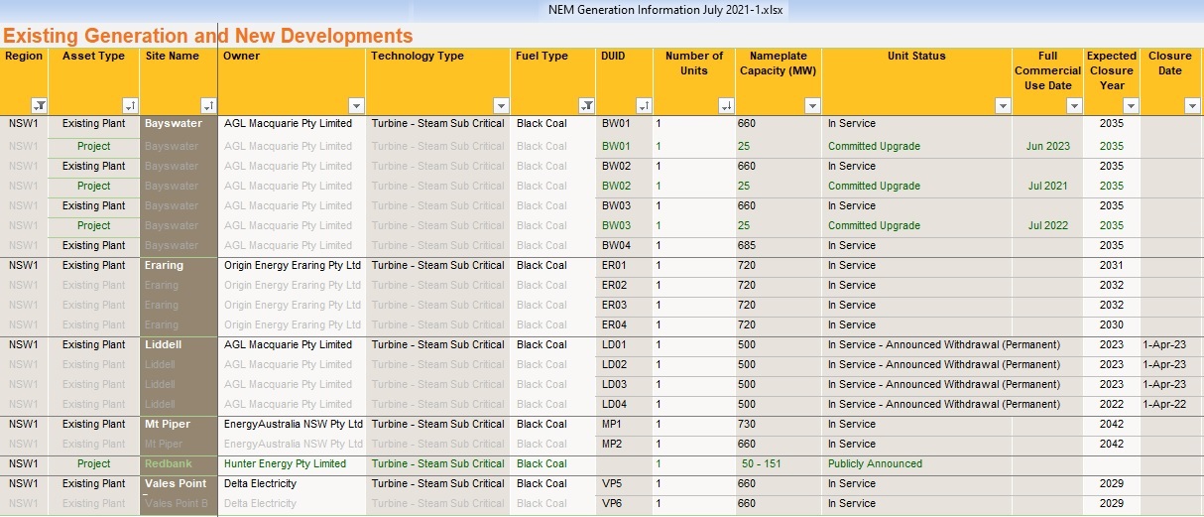Select DUID cell 'LD01'
This screenshot has width=1204, height=517.
tap(625, 344)
